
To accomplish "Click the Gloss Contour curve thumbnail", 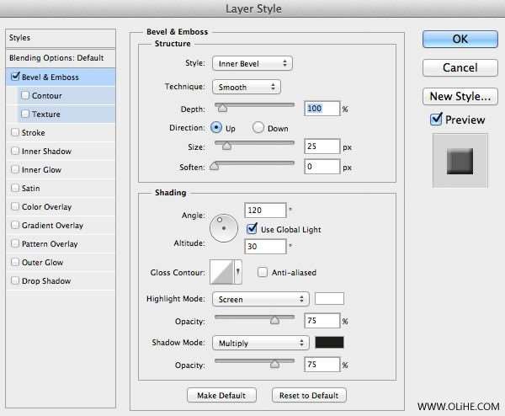I will (221, 272).
